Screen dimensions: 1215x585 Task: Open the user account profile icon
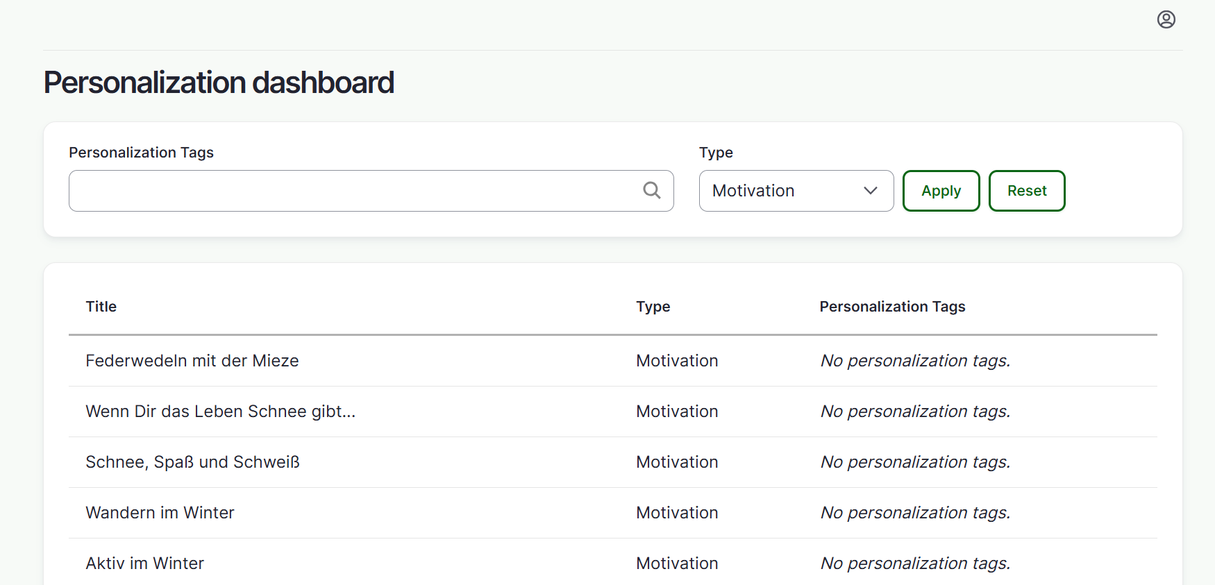[1166, 19]
